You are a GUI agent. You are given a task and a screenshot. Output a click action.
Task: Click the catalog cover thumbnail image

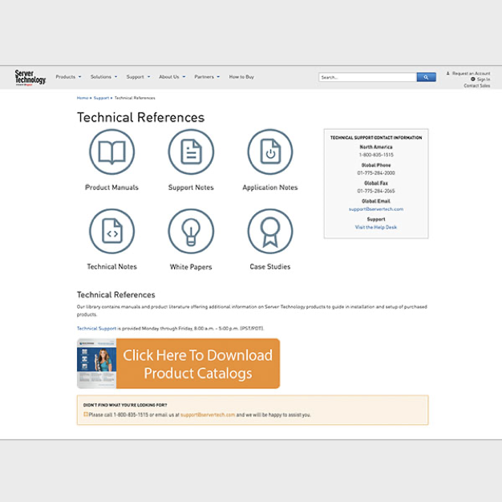[97, 364]
